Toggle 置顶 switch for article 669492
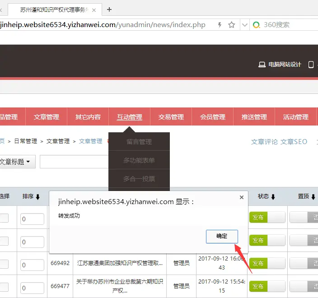Image resolution: width=318 pixels, height=298 pixels. 304,263
